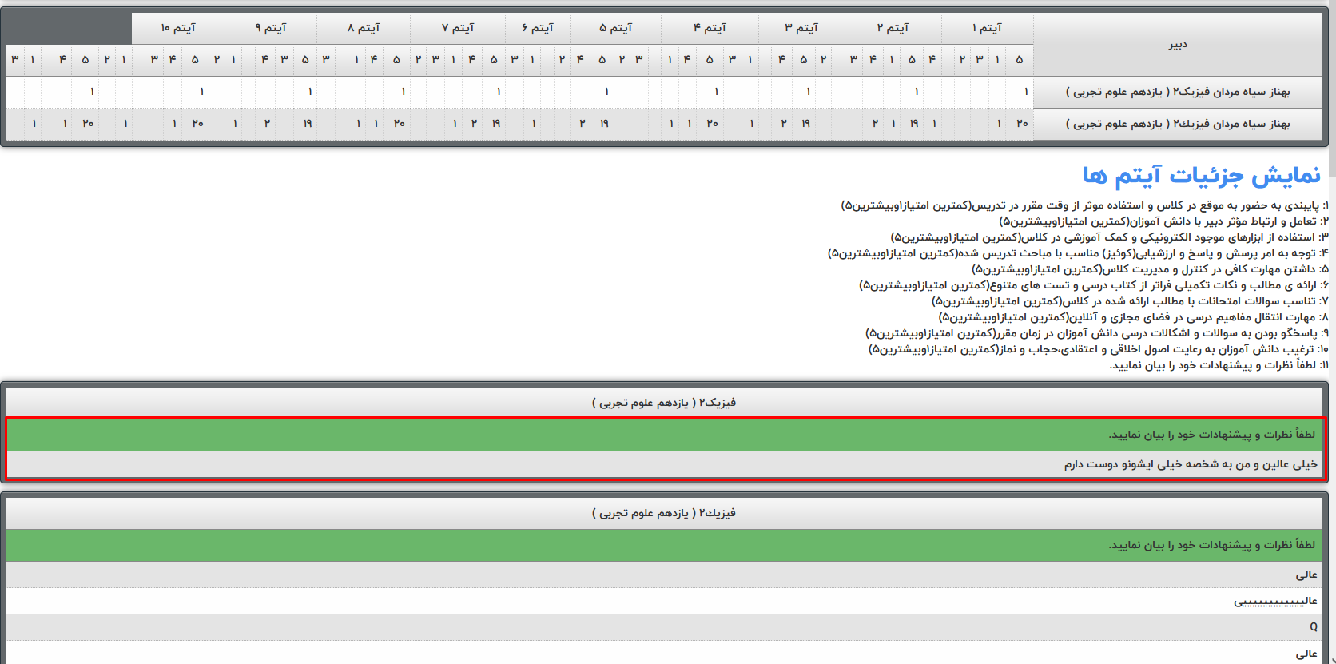Click the "عالییییییییییی" comment row
The image size is (1336, 664).
point(1275,601)
